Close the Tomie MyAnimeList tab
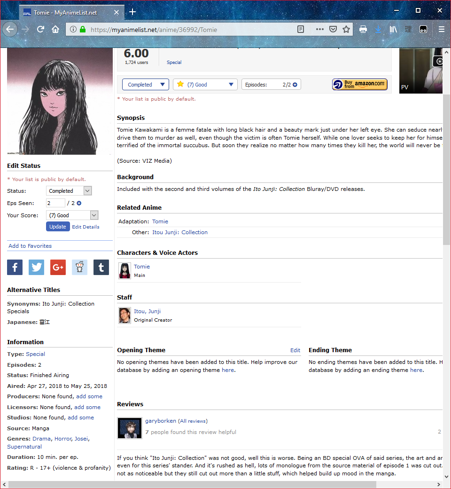The width and height of the screenshot is (451, 489). click(x=116, y=13)
